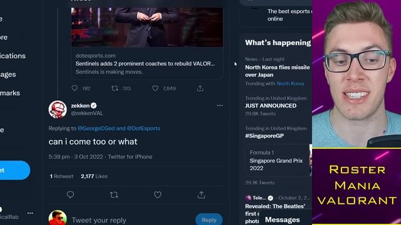Share the DotEsports Sentinels tweet
The image size is (401, 225).
pyautogui.click(x=200, y=88)
